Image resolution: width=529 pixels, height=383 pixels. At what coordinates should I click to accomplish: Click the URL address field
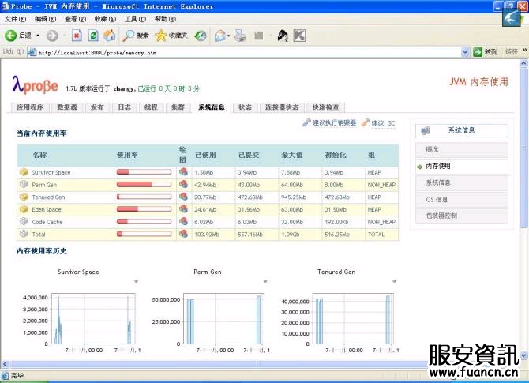pos(249,52)
